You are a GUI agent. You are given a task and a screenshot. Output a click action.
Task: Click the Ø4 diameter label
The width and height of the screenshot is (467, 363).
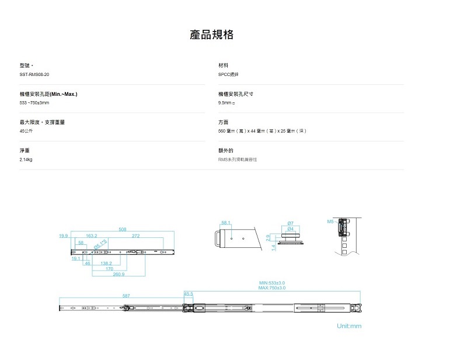coord(290,229)
